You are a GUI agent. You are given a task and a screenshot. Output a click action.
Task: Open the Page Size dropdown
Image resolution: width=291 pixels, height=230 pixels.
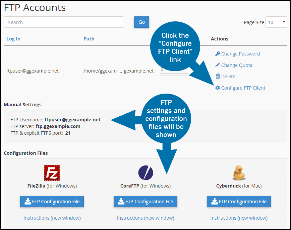[276, 22]
